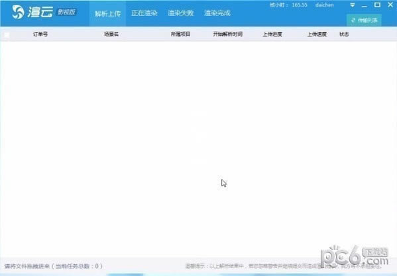Click the 开始解析时间 column header

point(227,34)
